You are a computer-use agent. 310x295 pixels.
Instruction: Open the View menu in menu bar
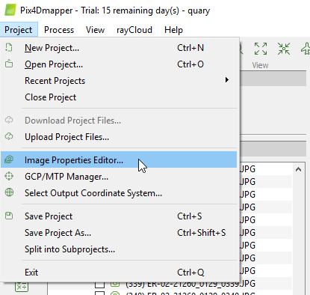[95, 30]
